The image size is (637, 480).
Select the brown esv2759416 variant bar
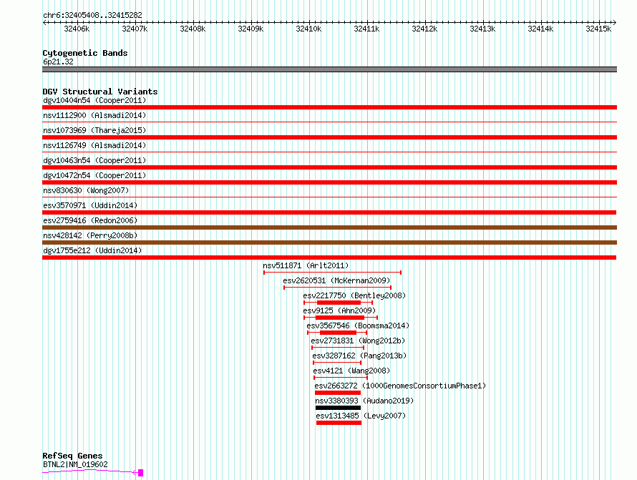pyautogui.click(x=329, y=227)
